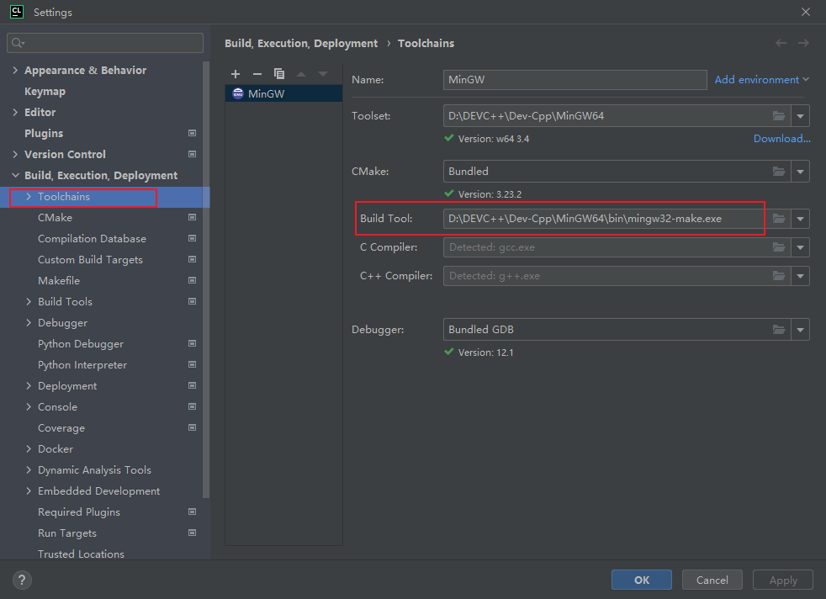Screen dimensions: 826x599
Task: Open the Add environment dropdown
Action: click(x=761, y=80)
